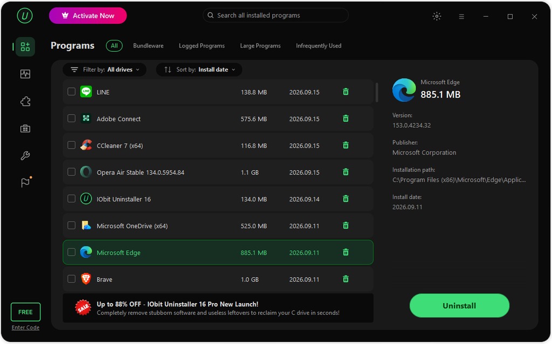Switch to the Bundleware tab
552x344 pixels.
[x=148, y=46]
